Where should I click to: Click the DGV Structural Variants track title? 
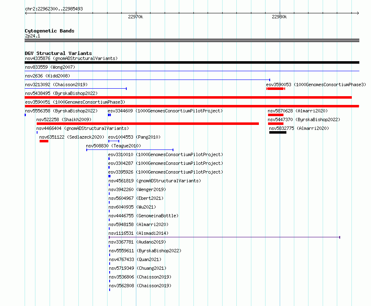click(x=58, y=53)
